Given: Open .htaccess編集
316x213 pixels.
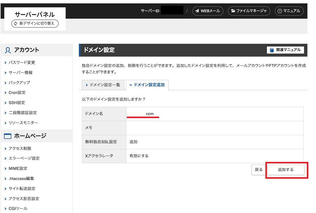Looking at the screenshot, I should coord(21,179).
